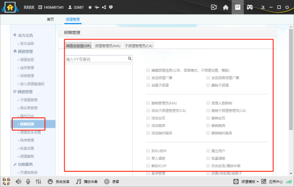Screen dimensions: 294x187
Task: Click the circular record icon next to 录音
Action: click(x=107, y=182)
